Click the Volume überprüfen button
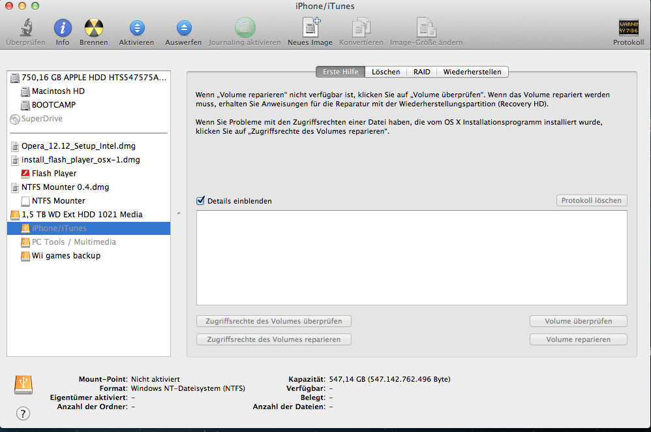This screenshot has width=651, height=432. pyautogui.click(x=577, y=321)
